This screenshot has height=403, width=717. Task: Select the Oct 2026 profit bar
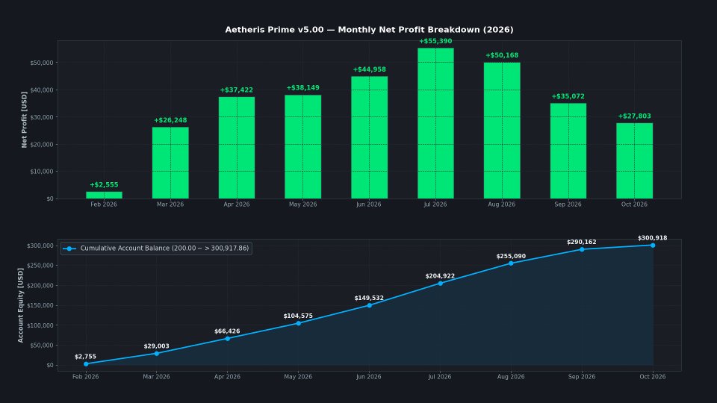(x=634, y=161)
